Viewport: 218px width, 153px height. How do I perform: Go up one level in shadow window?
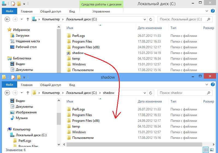coord(28,93)
